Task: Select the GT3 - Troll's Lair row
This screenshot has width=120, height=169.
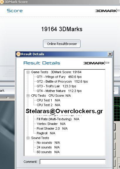Action: [56, 86]
